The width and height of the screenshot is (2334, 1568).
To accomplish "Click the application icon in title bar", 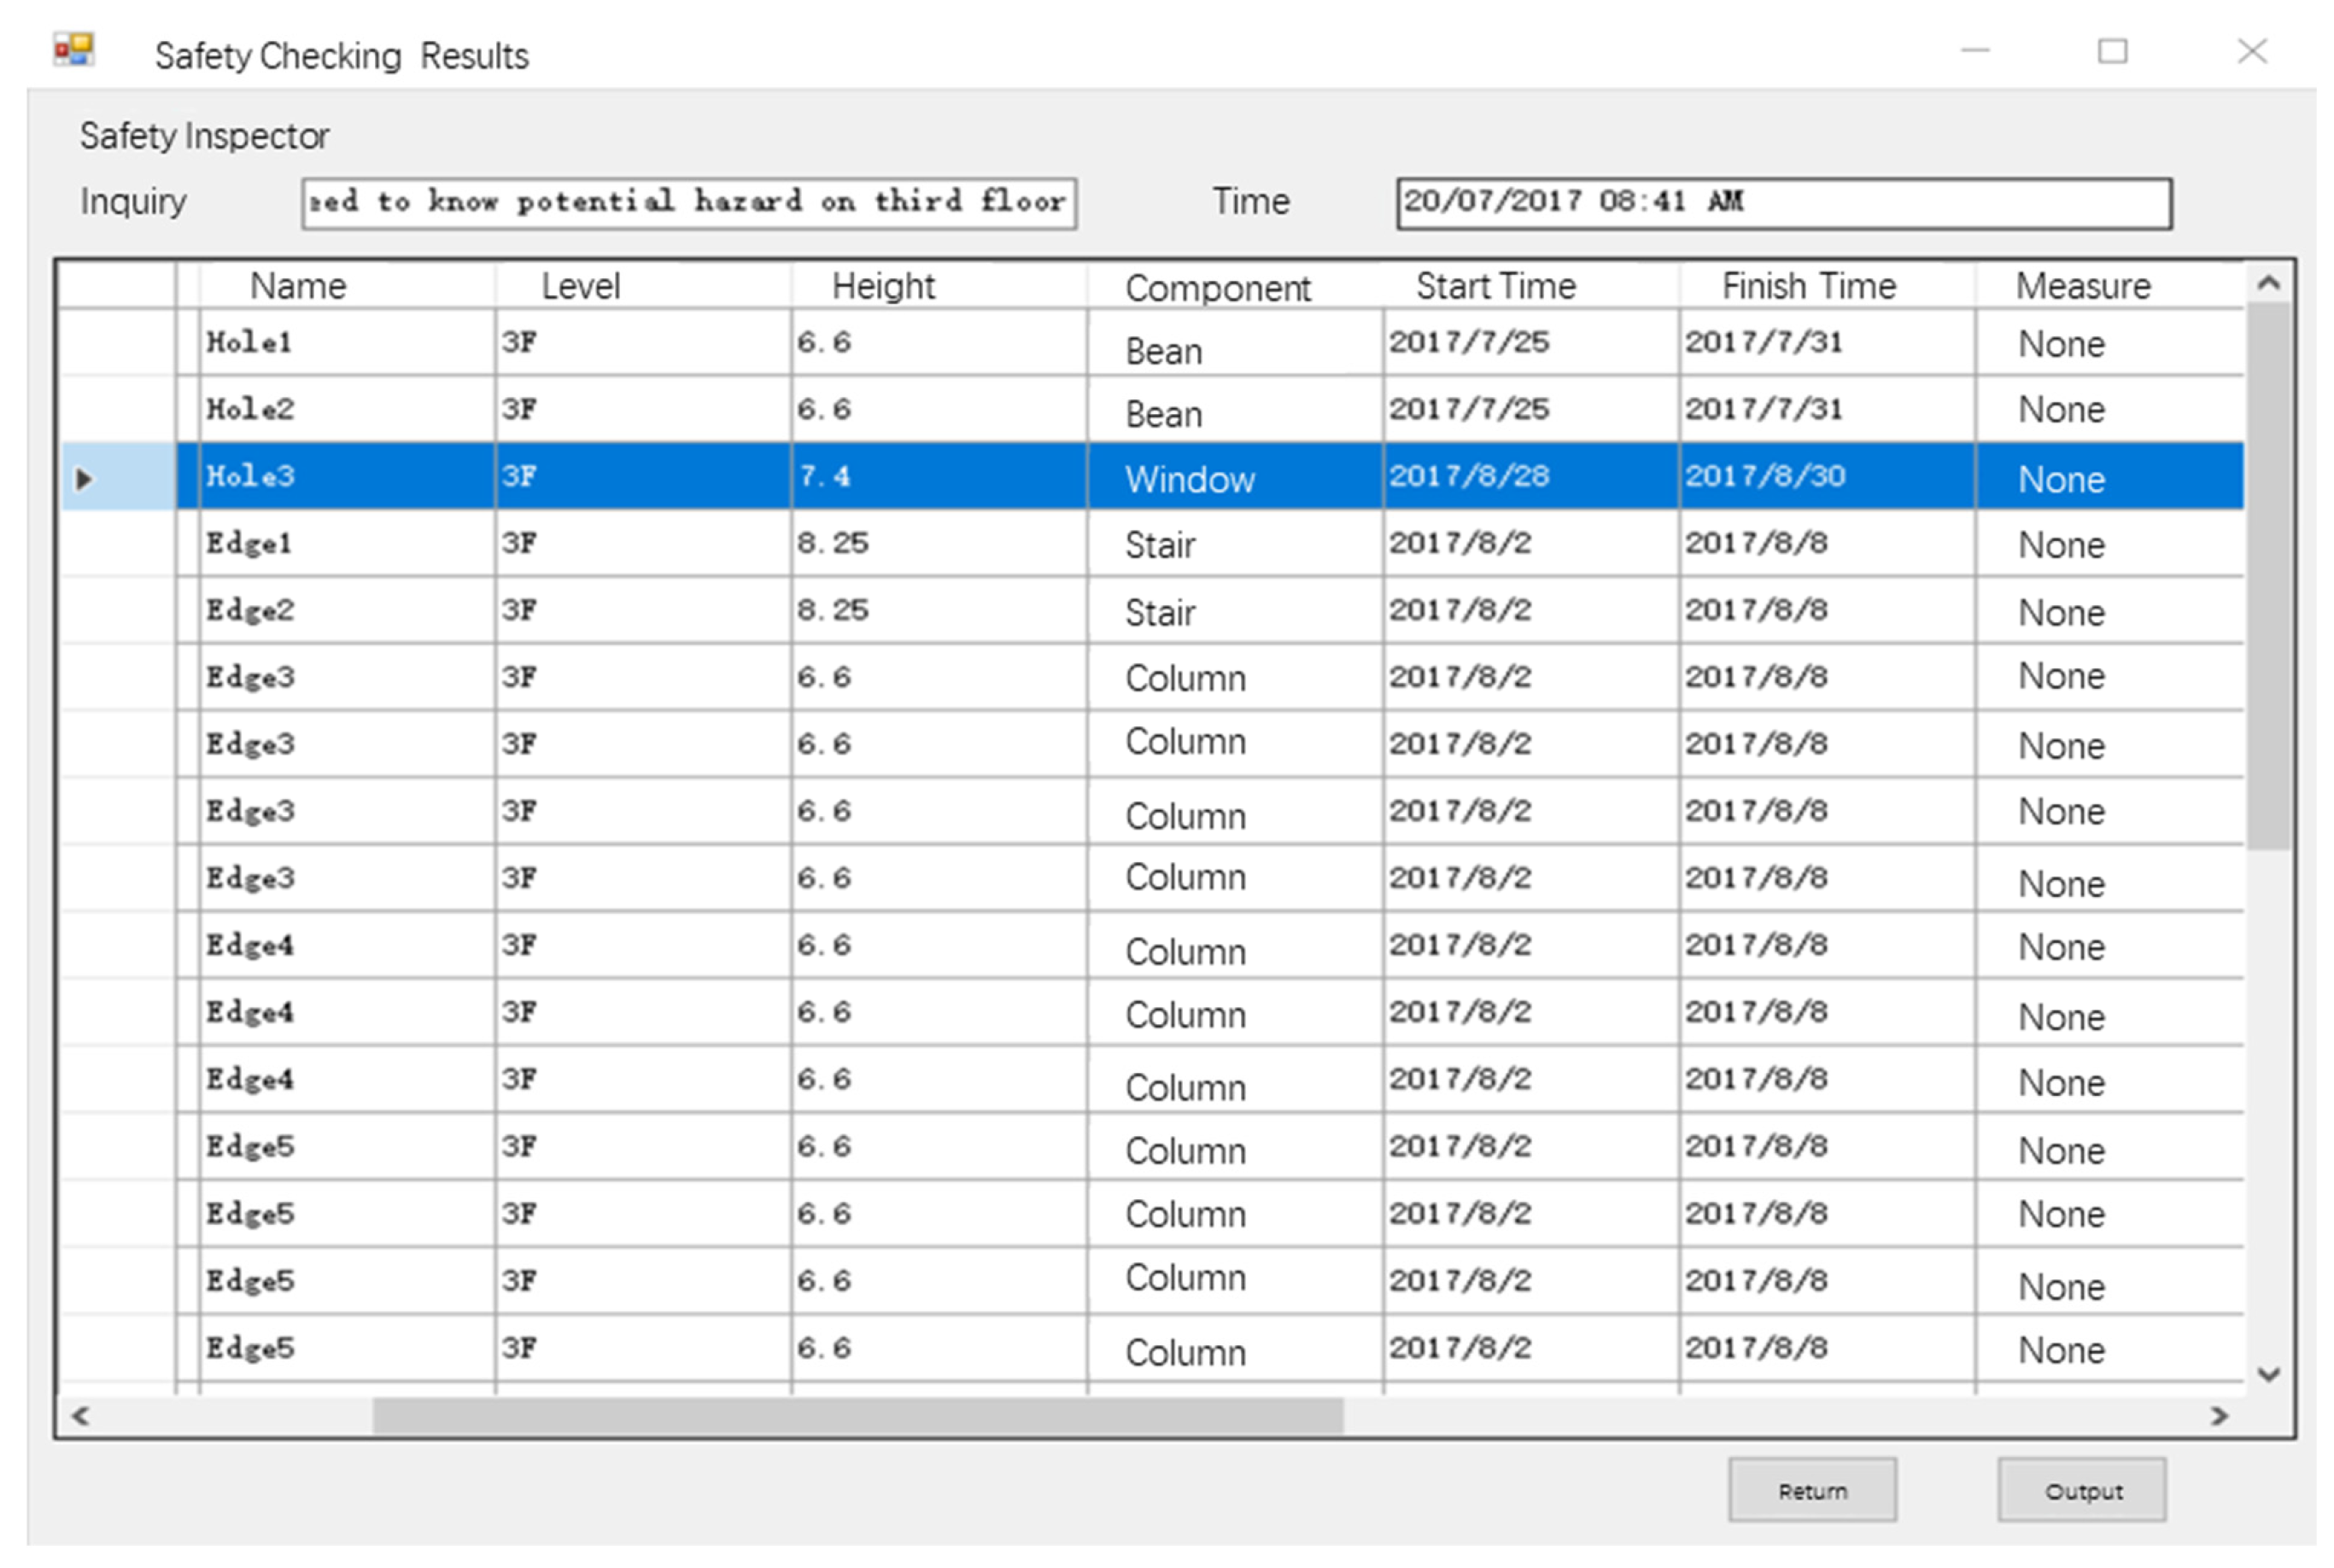I will [74, 50].
